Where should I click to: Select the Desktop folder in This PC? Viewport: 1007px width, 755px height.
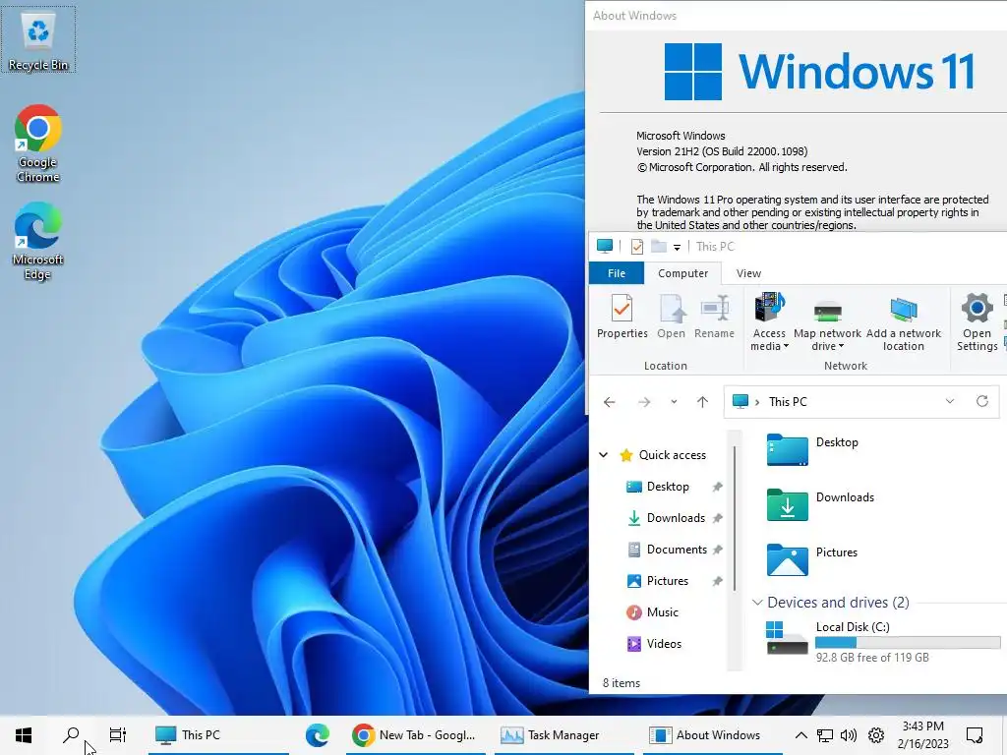click(812, 449)
